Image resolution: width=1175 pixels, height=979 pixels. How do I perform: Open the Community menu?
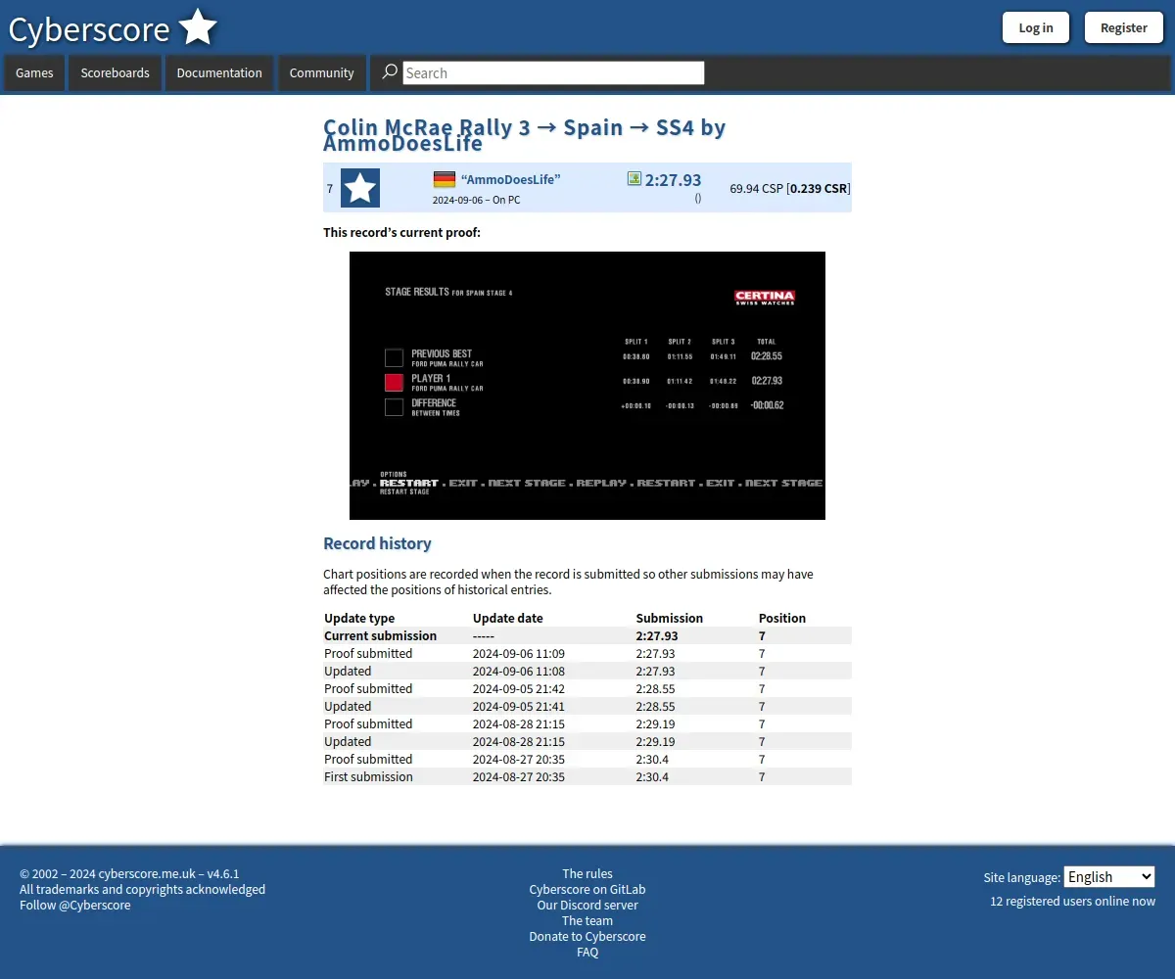coord(322,73)
